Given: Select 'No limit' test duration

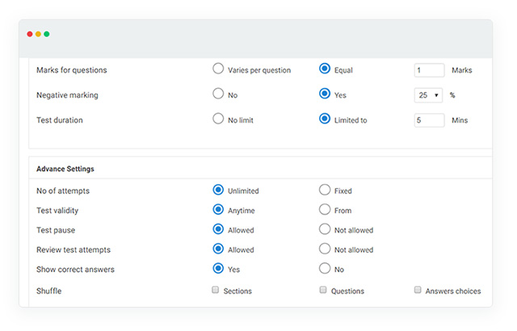Looking at the screenshot, I should point(218,119).
